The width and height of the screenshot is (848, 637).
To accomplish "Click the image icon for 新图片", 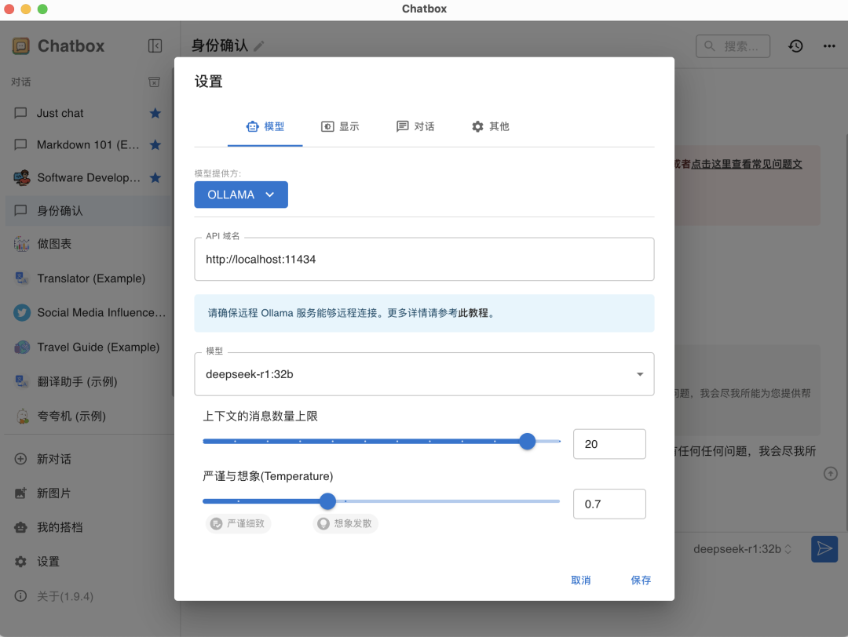I will (x=20, y=493).
